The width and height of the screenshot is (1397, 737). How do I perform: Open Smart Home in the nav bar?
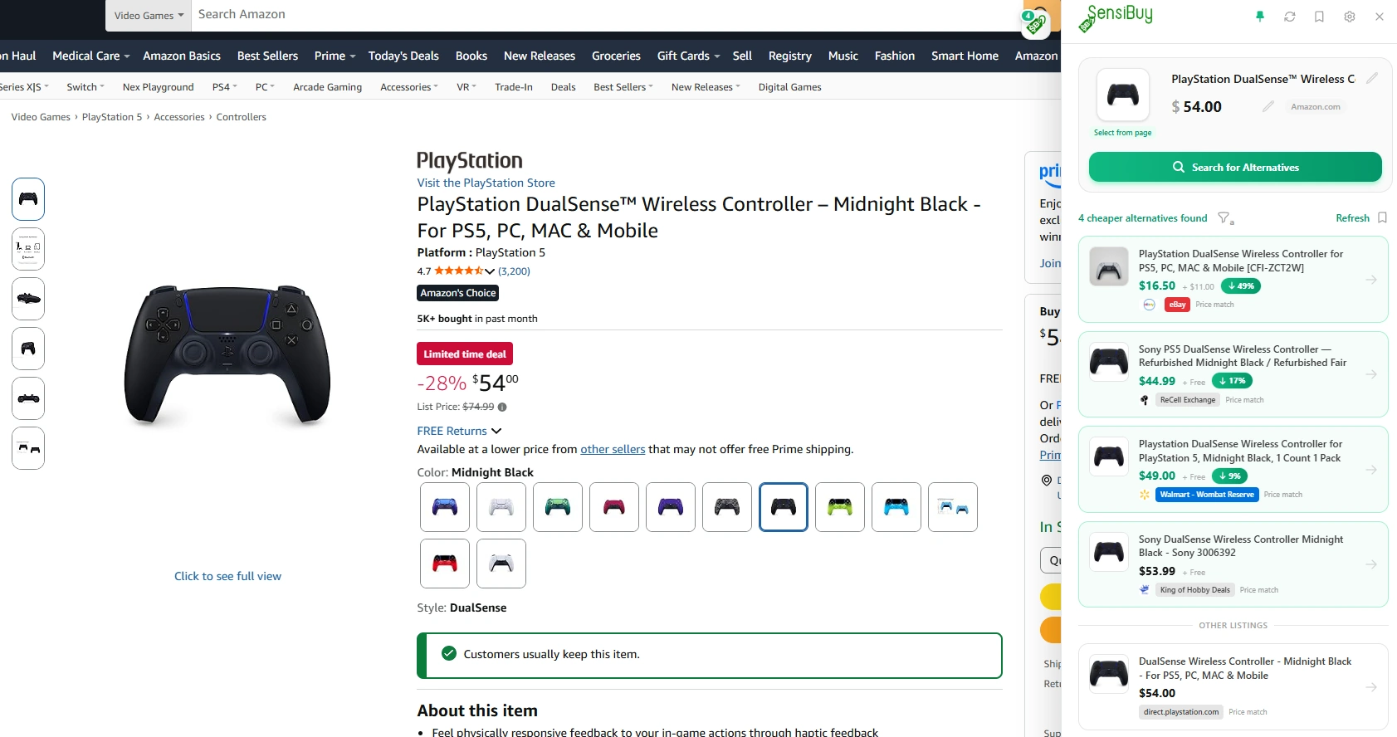965,56
